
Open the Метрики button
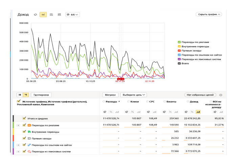point(111,95)
